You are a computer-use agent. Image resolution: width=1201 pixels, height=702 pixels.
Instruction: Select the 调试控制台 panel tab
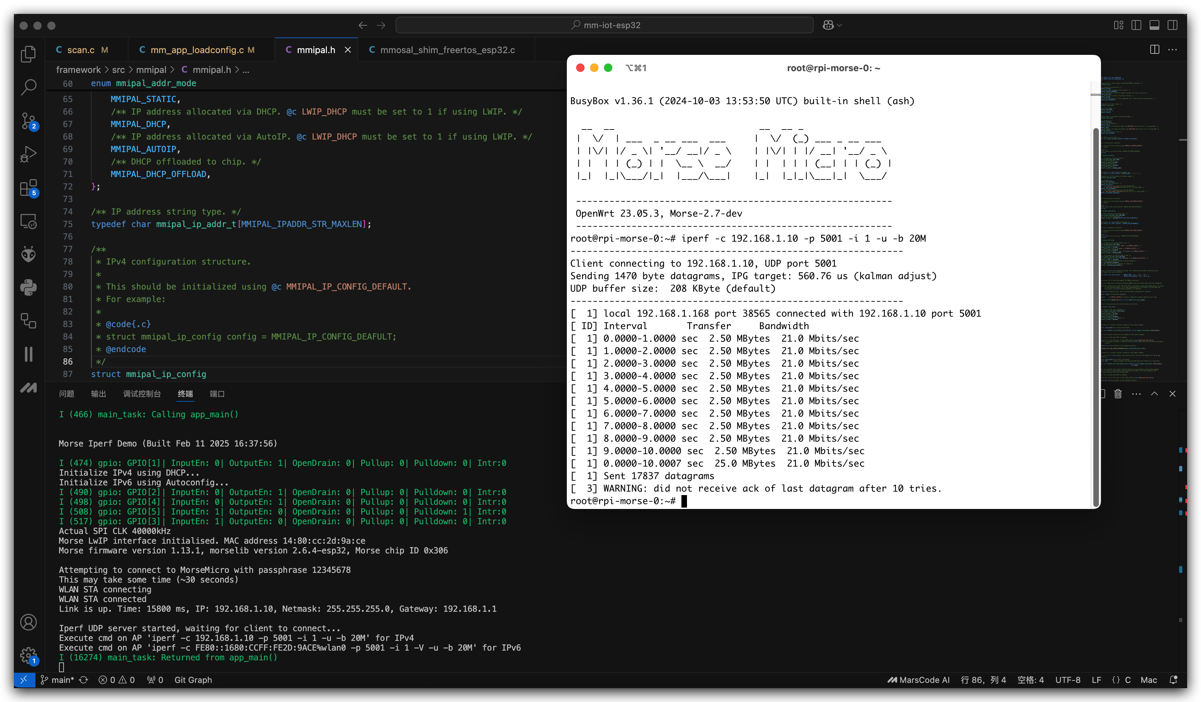[x=142, y=394]
